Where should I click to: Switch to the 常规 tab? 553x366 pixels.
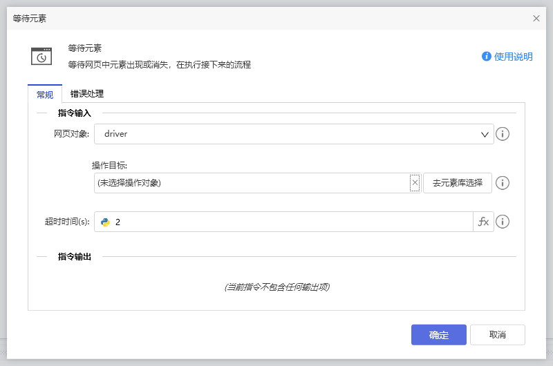tap(44, 95)
